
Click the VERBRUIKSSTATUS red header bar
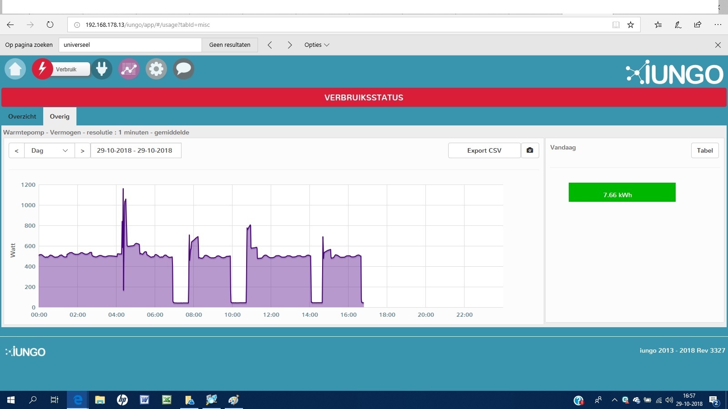pos(364,97)
